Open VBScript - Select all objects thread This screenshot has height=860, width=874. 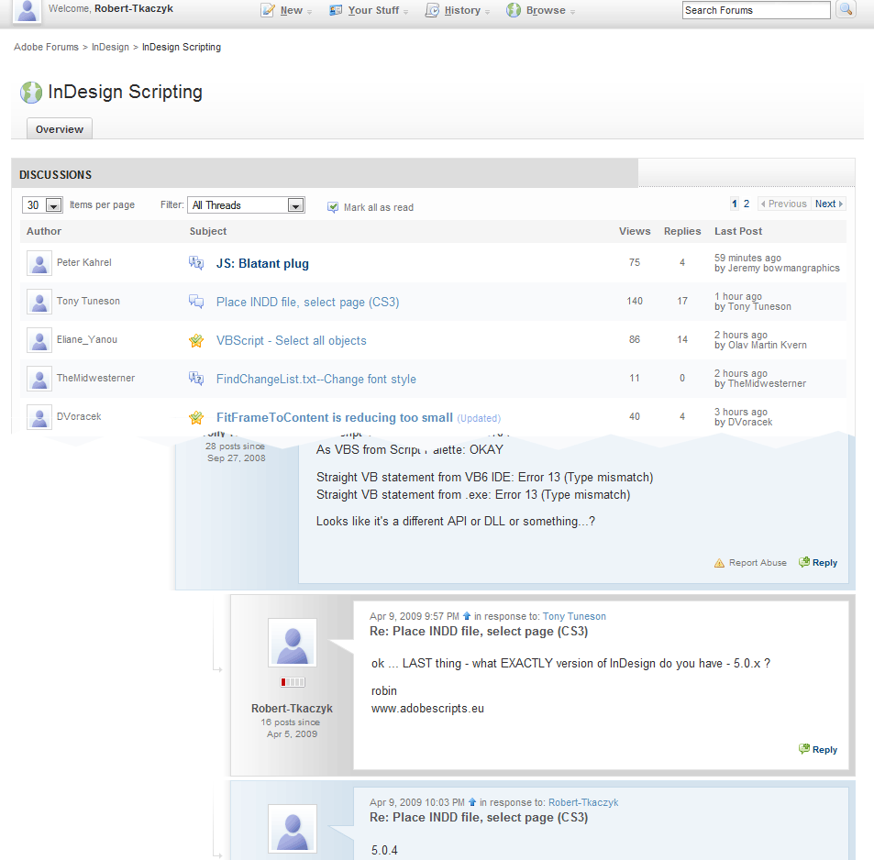pos(292,340)
